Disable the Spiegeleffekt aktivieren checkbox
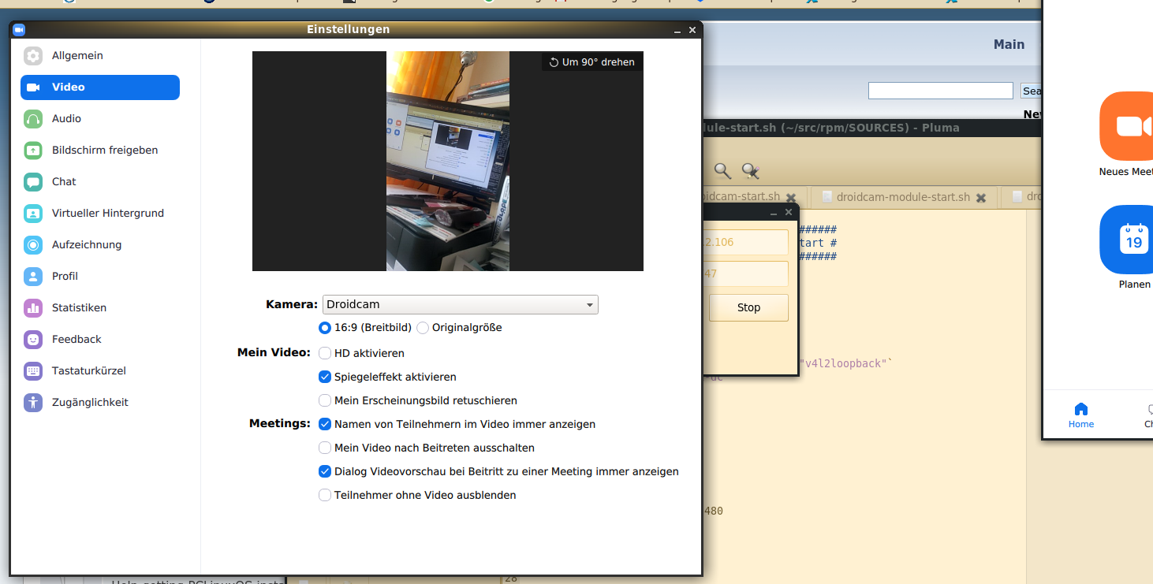This screenshot has width=1153, height=584. coord(325,378)
